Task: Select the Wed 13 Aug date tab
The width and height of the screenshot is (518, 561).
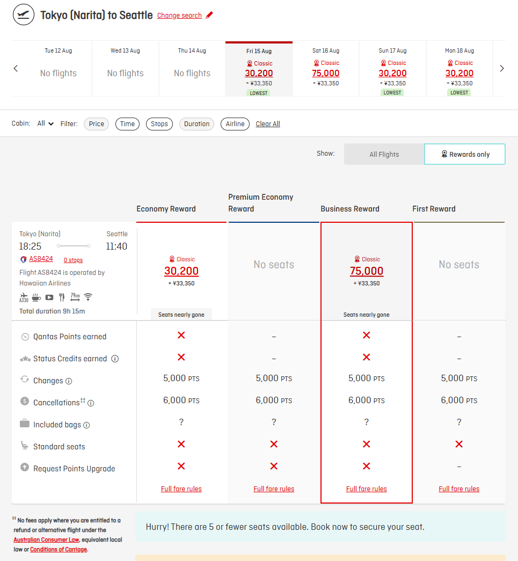Action: pyautogui.click(x=125, y=68)
